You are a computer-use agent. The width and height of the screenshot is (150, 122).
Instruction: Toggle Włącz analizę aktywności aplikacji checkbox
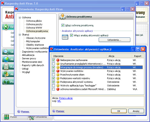click(71, 35)
